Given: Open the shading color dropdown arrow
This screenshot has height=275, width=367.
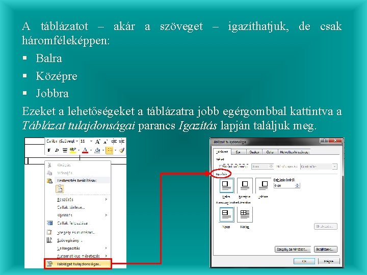Looking at the screenshot, I should pos(103,150).
